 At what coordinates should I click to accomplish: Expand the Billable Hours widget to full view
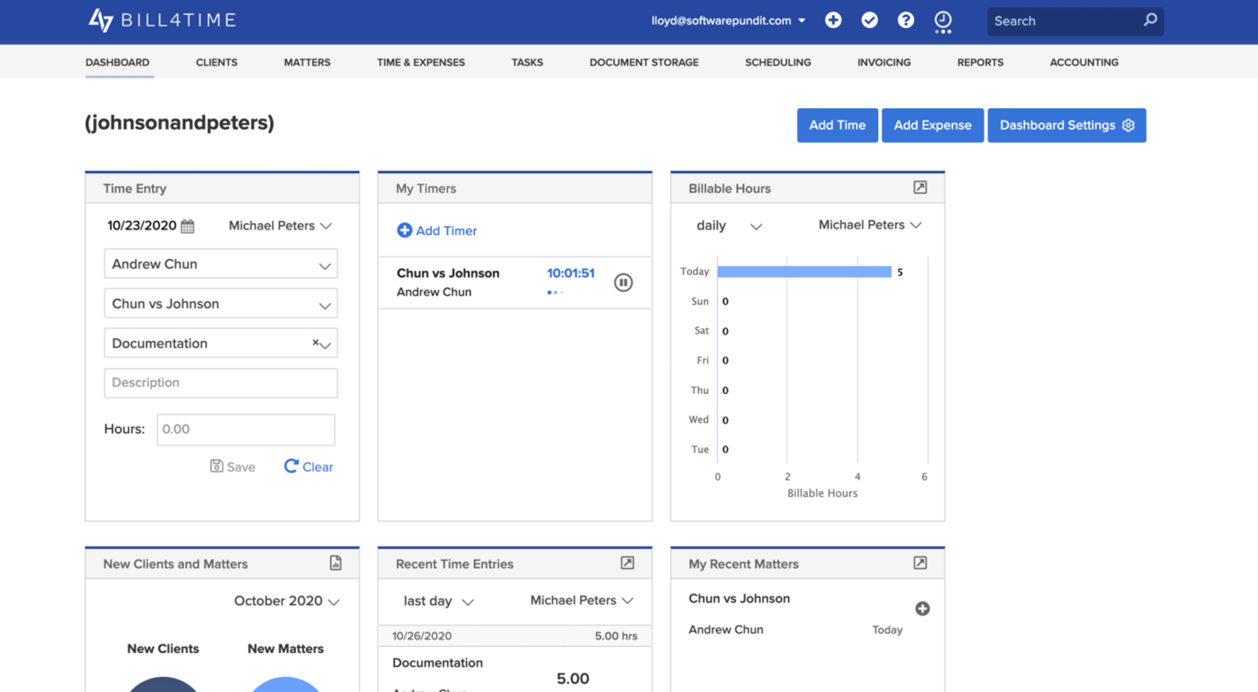pyautogui.click(x=920, y=188)
